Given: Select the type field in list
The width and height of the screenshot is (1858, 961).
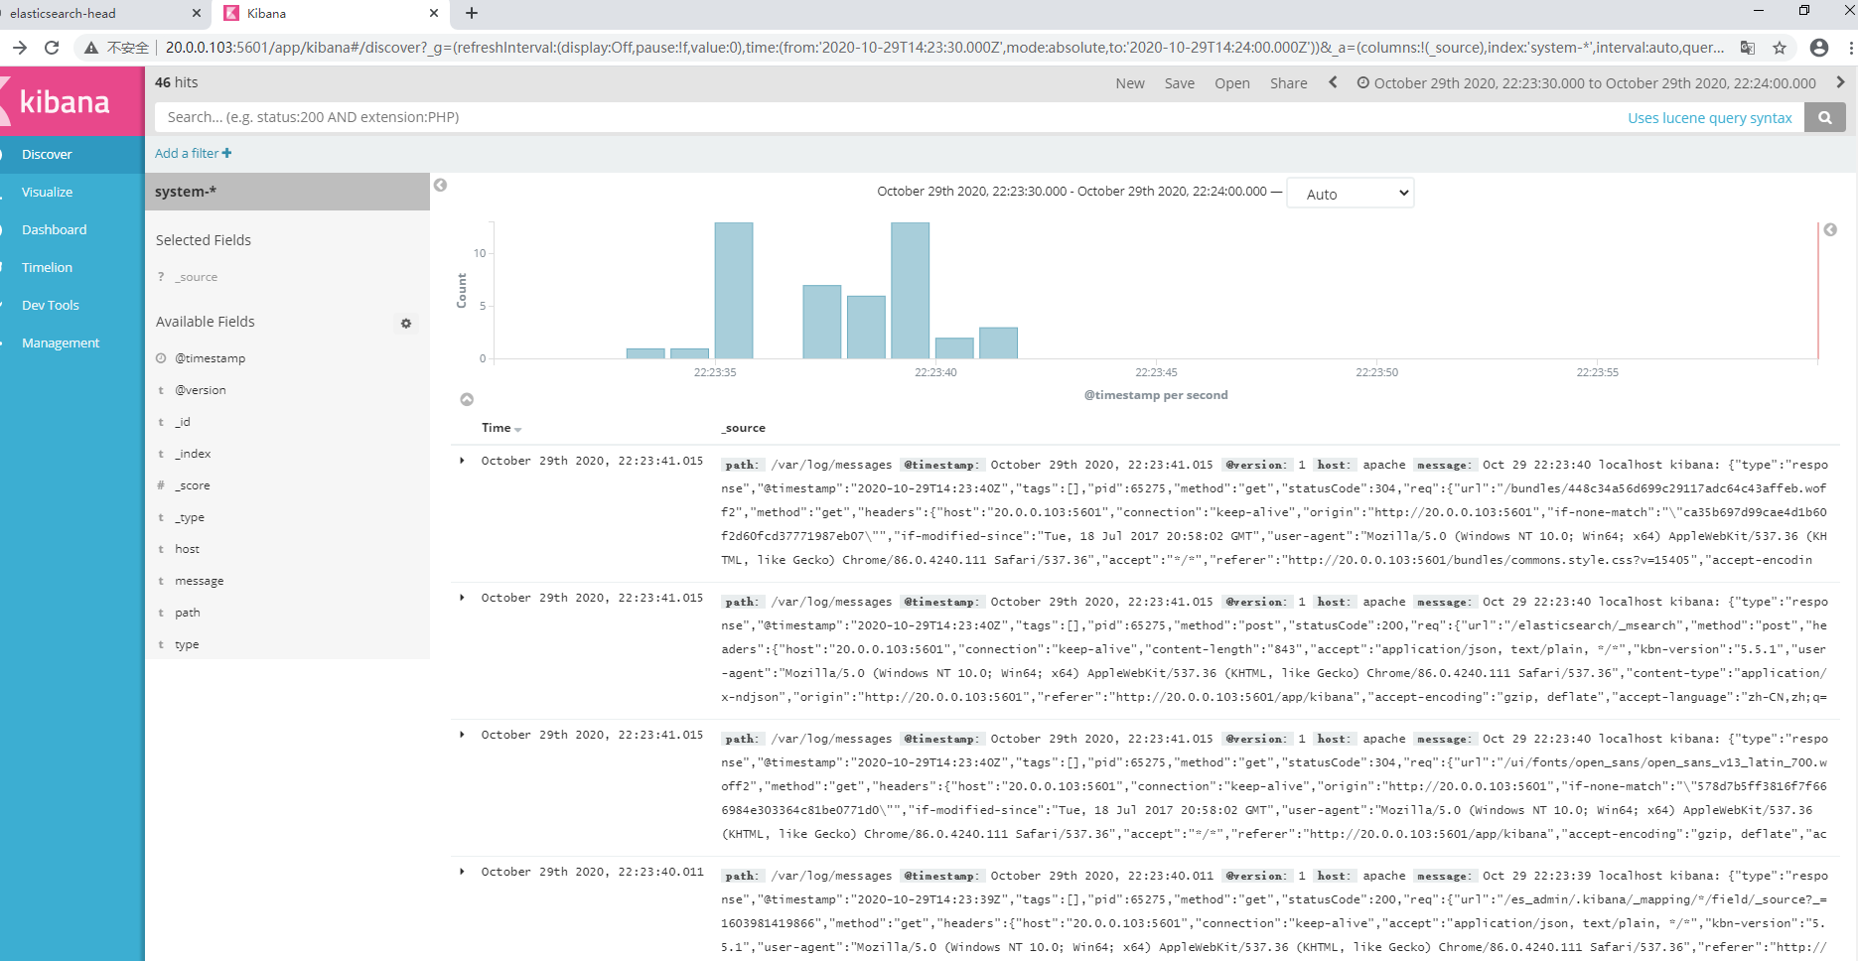Looking at the screenshot, I should pyautogui.click(x=187, y=644).
